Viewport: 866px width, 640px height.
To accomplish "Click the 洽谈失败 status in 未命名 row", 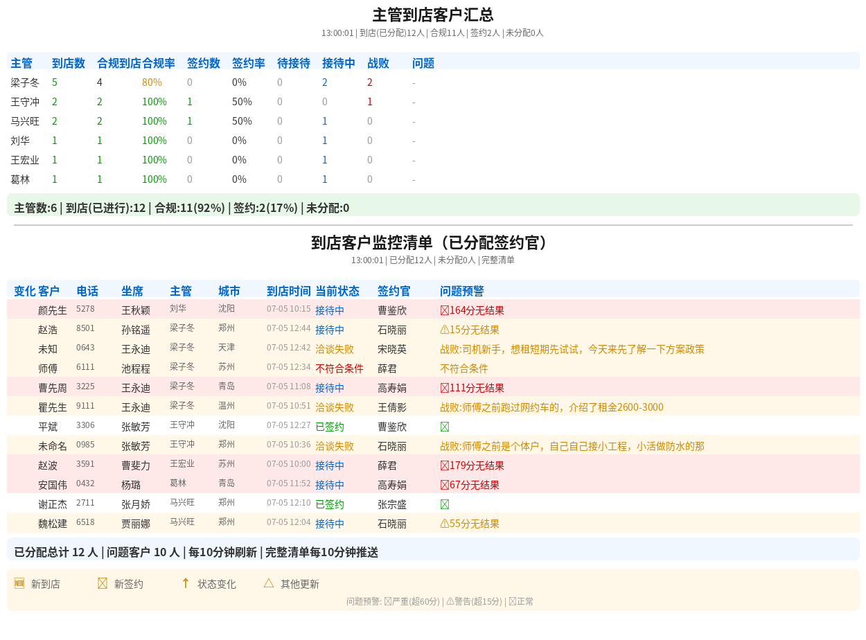I will click(335, 446).
